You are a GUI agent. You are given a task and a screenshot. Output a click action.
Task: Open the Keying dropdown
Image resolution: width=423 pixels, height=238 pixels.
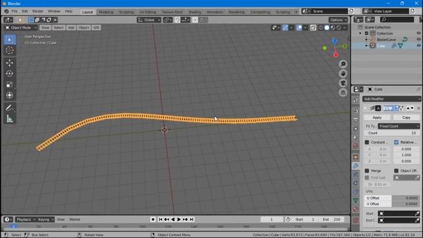[x=46, y=219]
